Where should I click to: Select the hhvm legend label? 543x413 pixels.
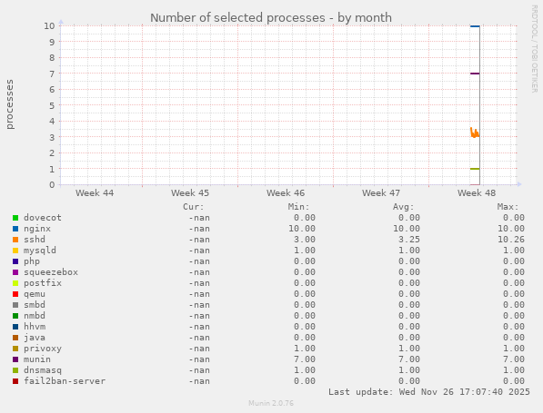[35, 327]
